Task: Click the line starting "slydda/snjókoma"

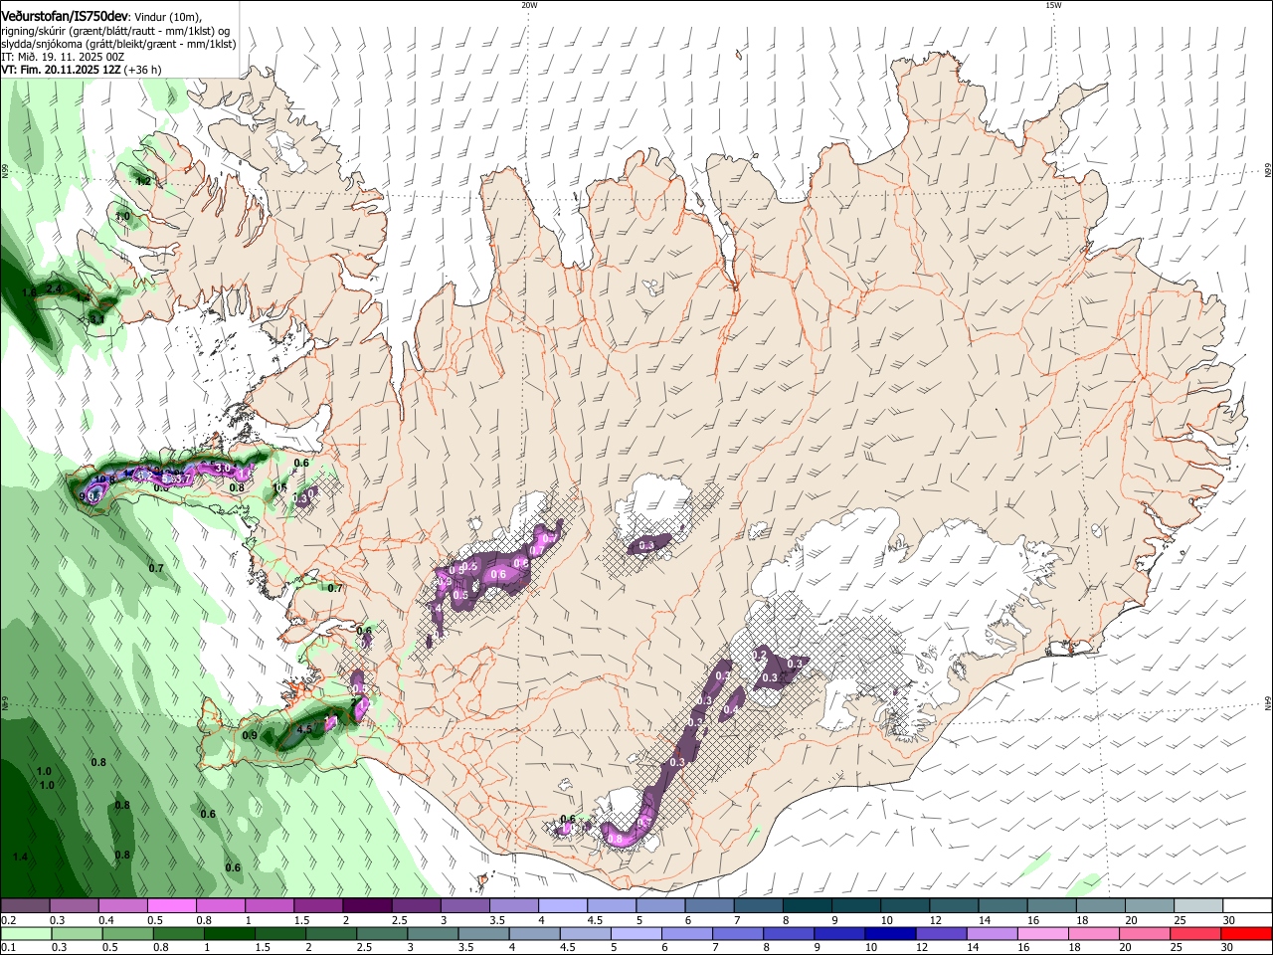Action: pos(118,44)
